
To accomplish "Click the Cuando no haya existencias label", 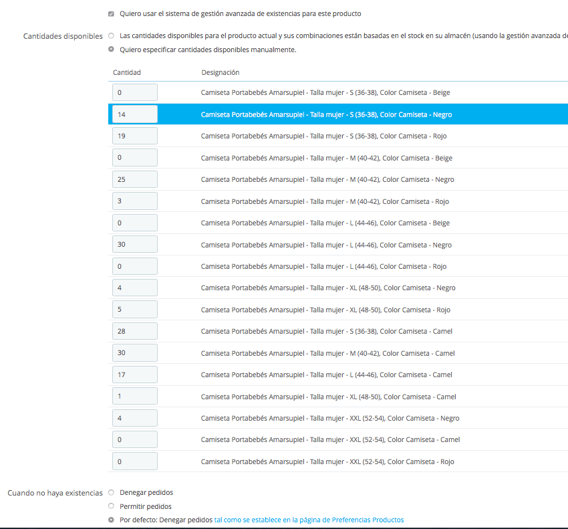I will click(x=55, y=493).
